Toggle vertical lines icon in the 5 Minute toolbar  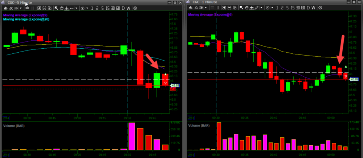(x=33, y=8)
